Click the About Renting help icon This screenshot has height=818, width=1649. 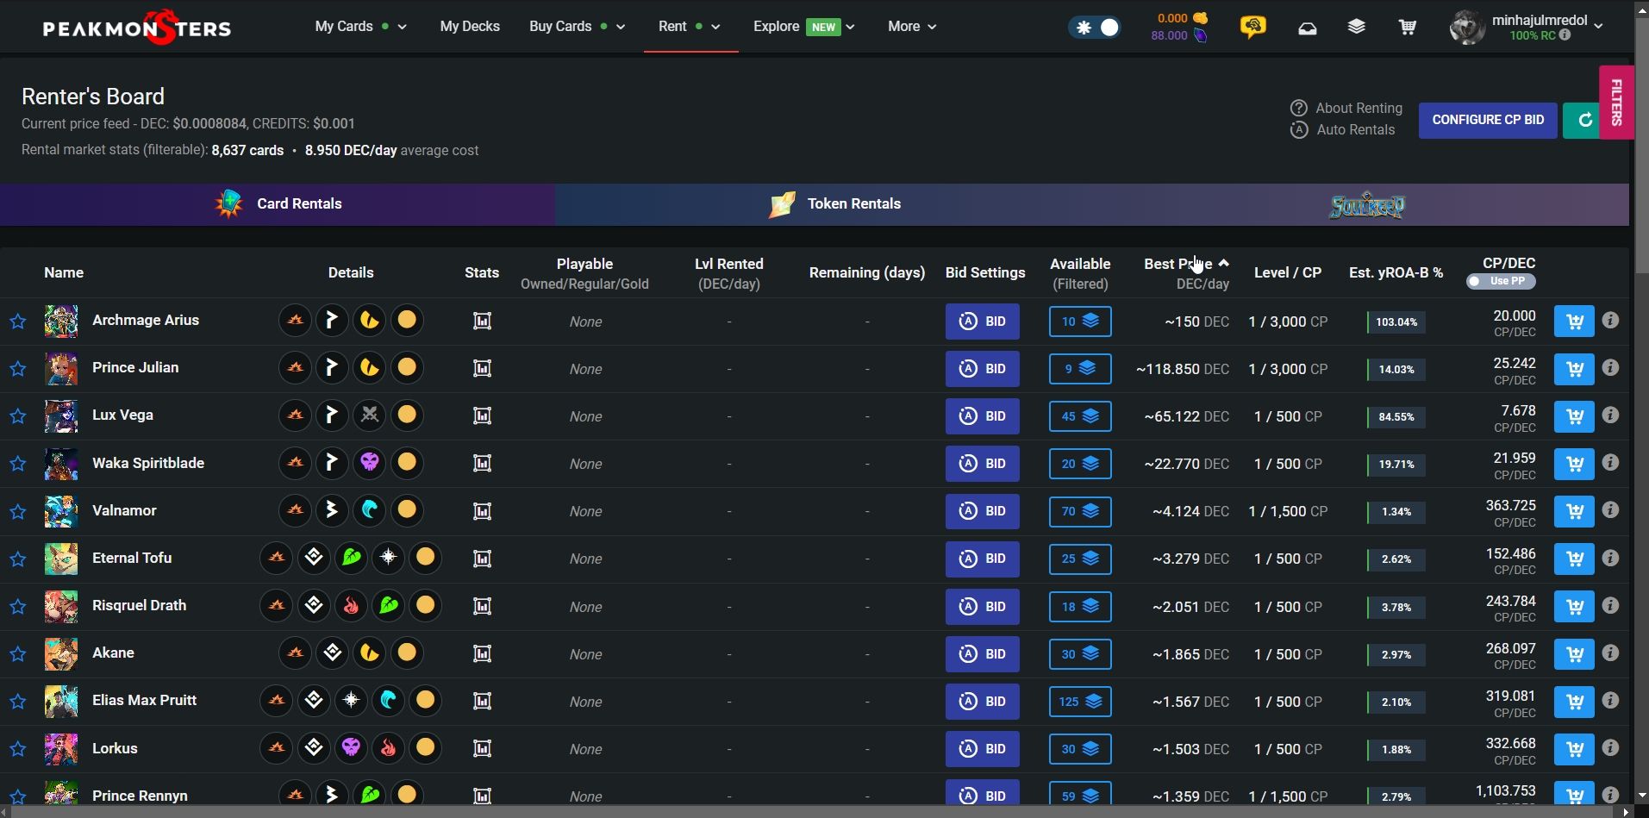click(1299, 108)
